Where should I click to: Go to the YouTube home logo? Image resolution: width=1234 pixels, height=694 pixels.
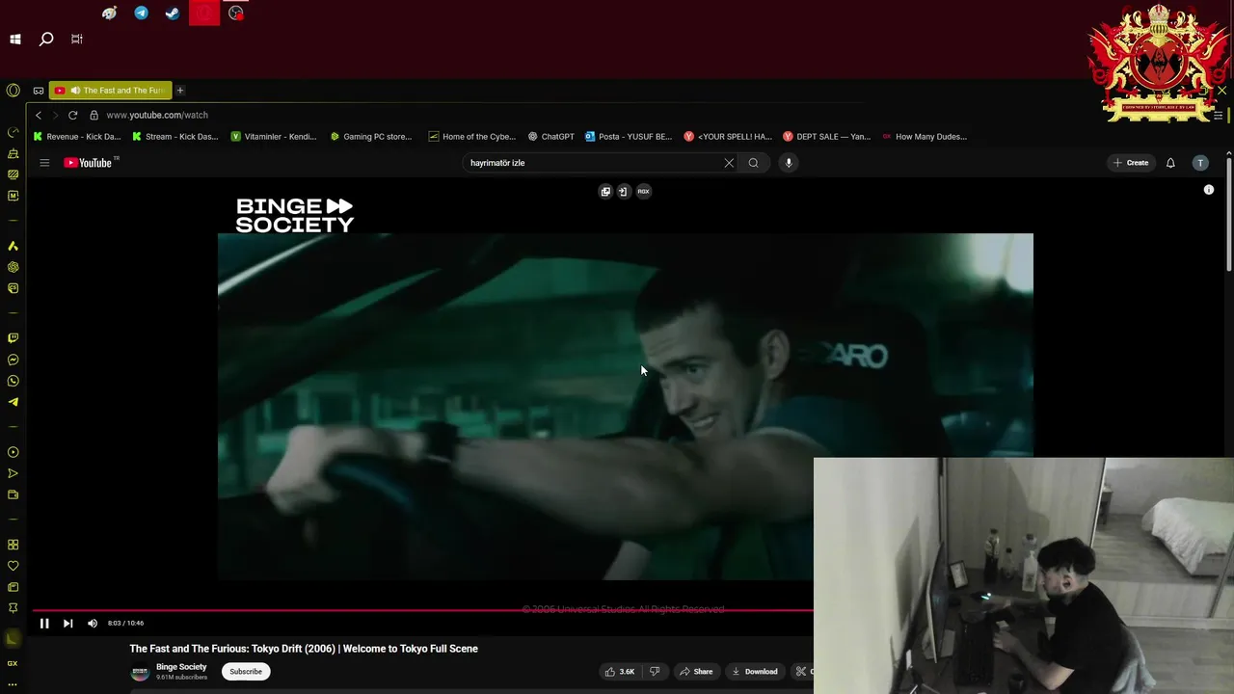click(89, 163)
